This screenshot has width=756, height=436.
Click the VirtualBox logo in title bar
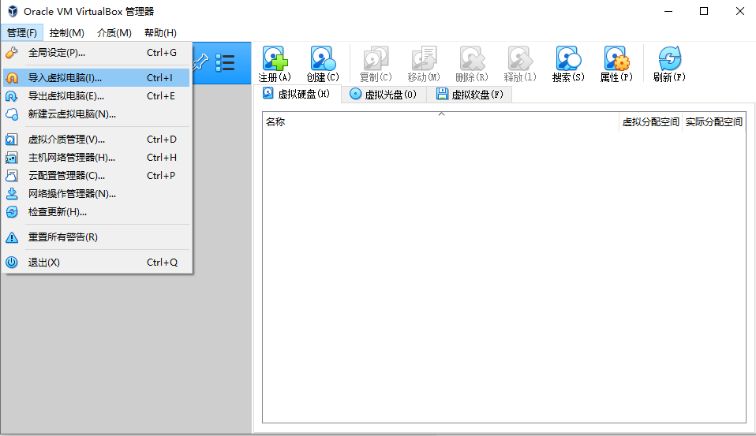click(x=13, y=11)
